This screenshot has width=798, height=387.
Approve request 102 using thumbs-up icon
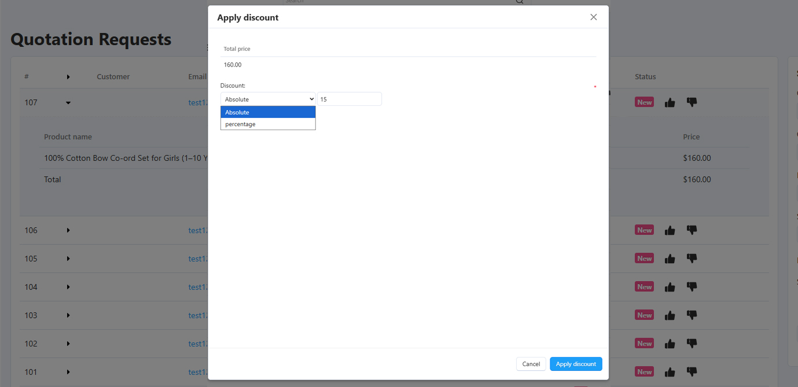(x=670, y=344)
